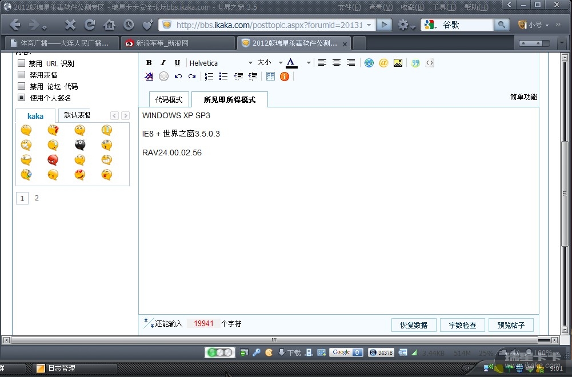Go back to the previous page

pos(15,25)
